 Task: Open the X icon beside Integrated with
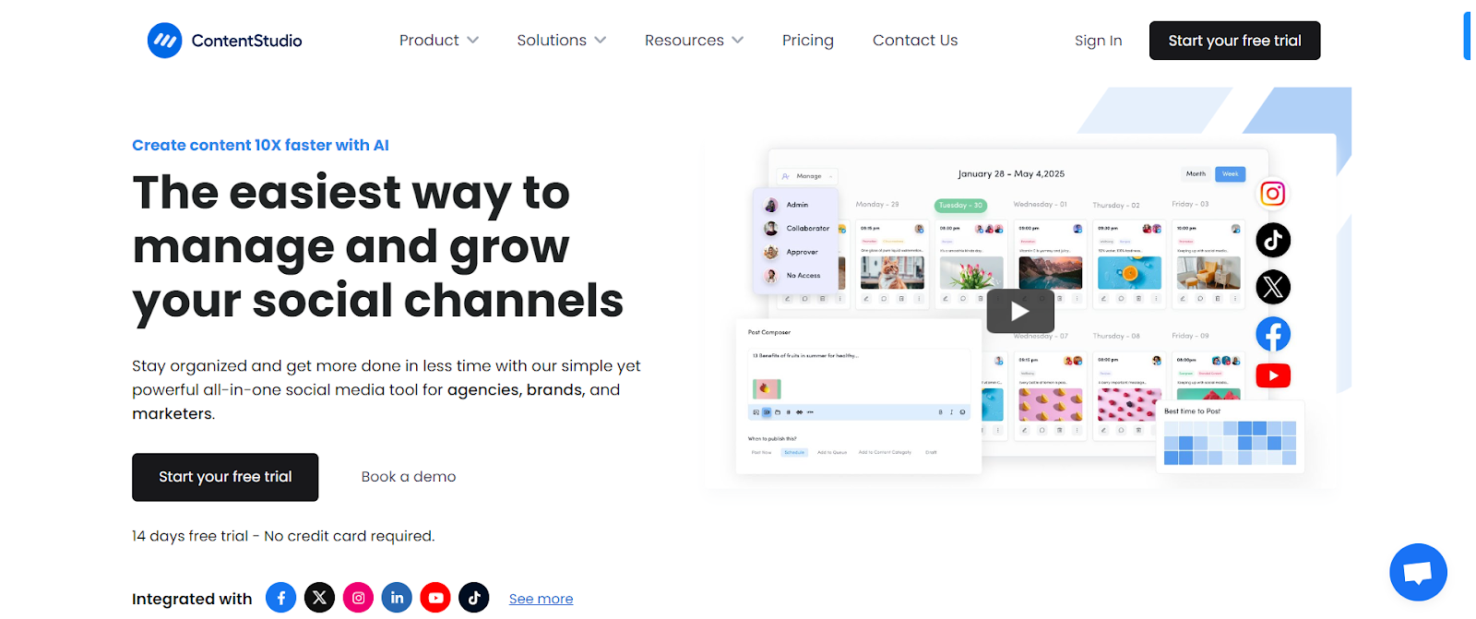coord(320,598)
